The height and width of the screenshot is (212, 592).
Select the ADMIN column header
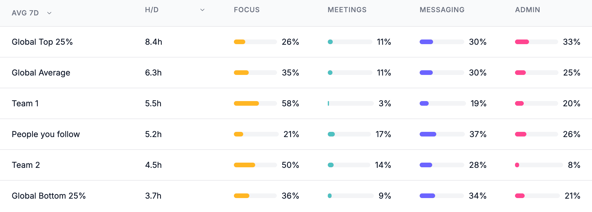528,10
